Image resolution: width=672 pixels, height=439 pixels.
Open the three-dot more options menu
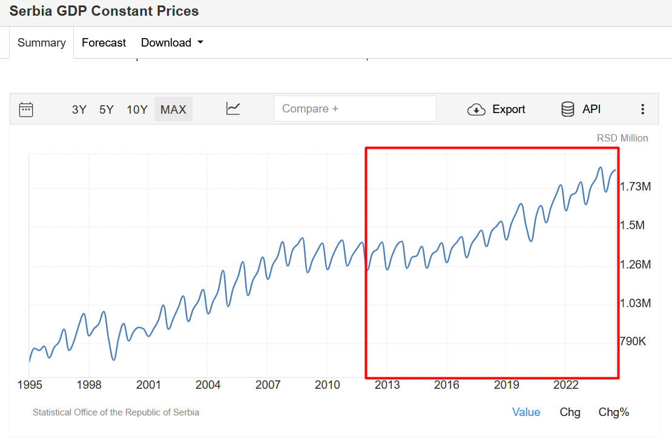pyautogui.click(x=642, y=109)
